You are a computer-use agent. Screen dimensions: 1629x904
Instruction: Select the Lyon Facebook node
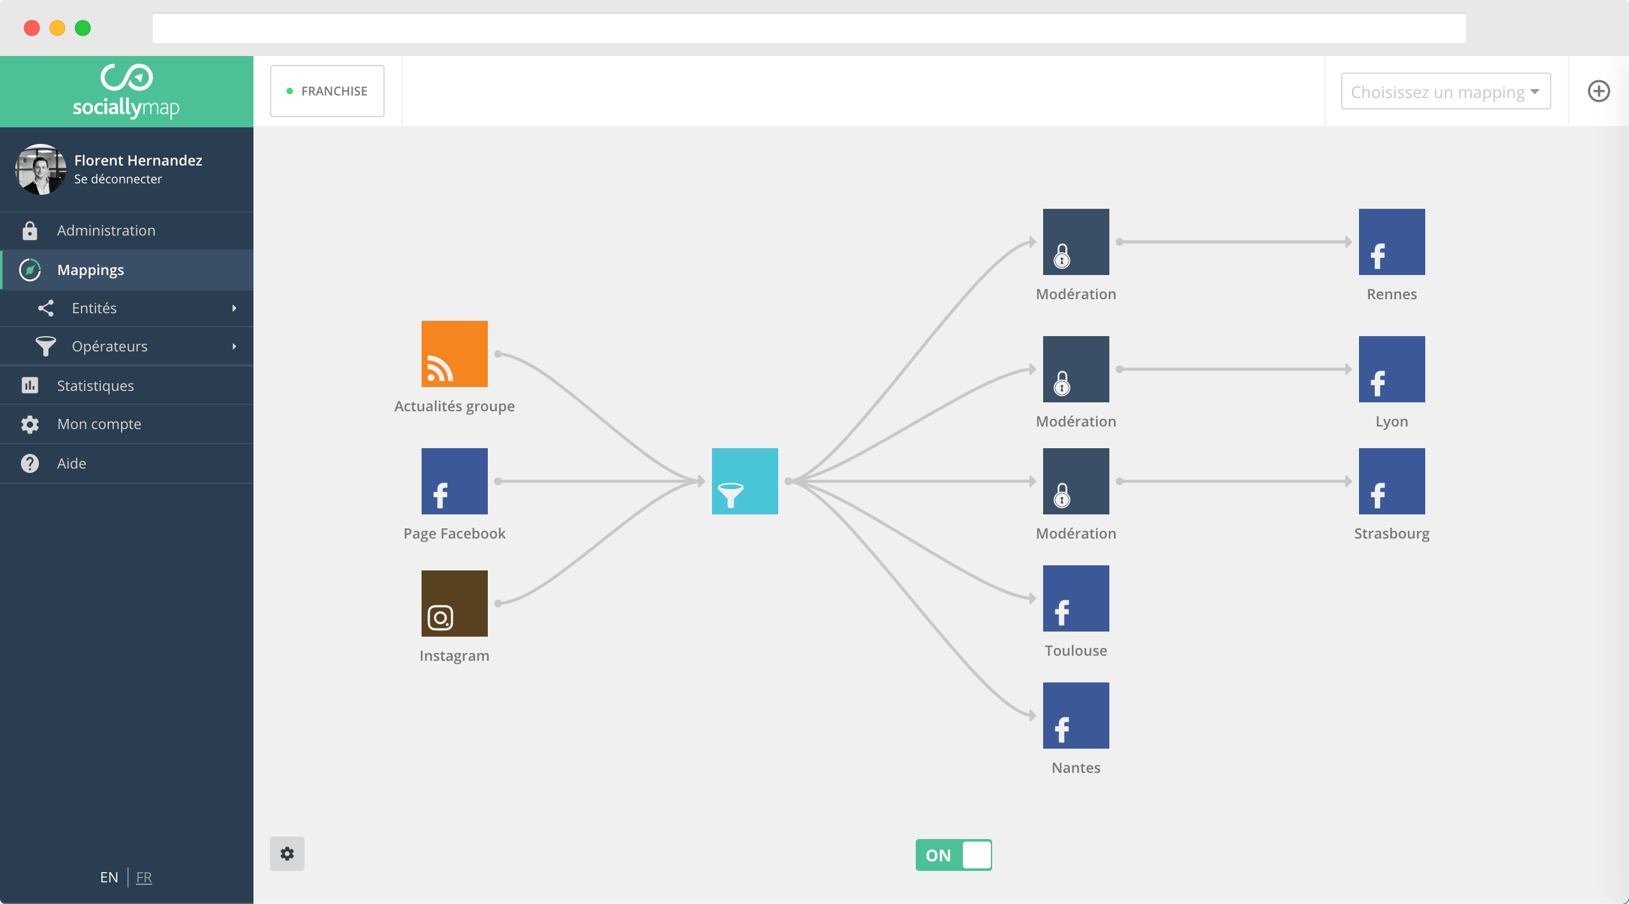pyautogui.click(x=1392, y=369)
